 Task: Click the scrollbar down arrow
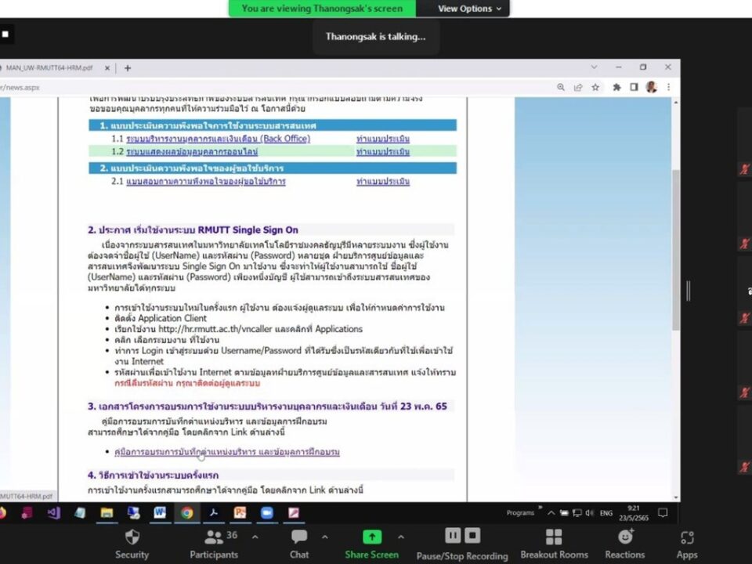[676, 497]
